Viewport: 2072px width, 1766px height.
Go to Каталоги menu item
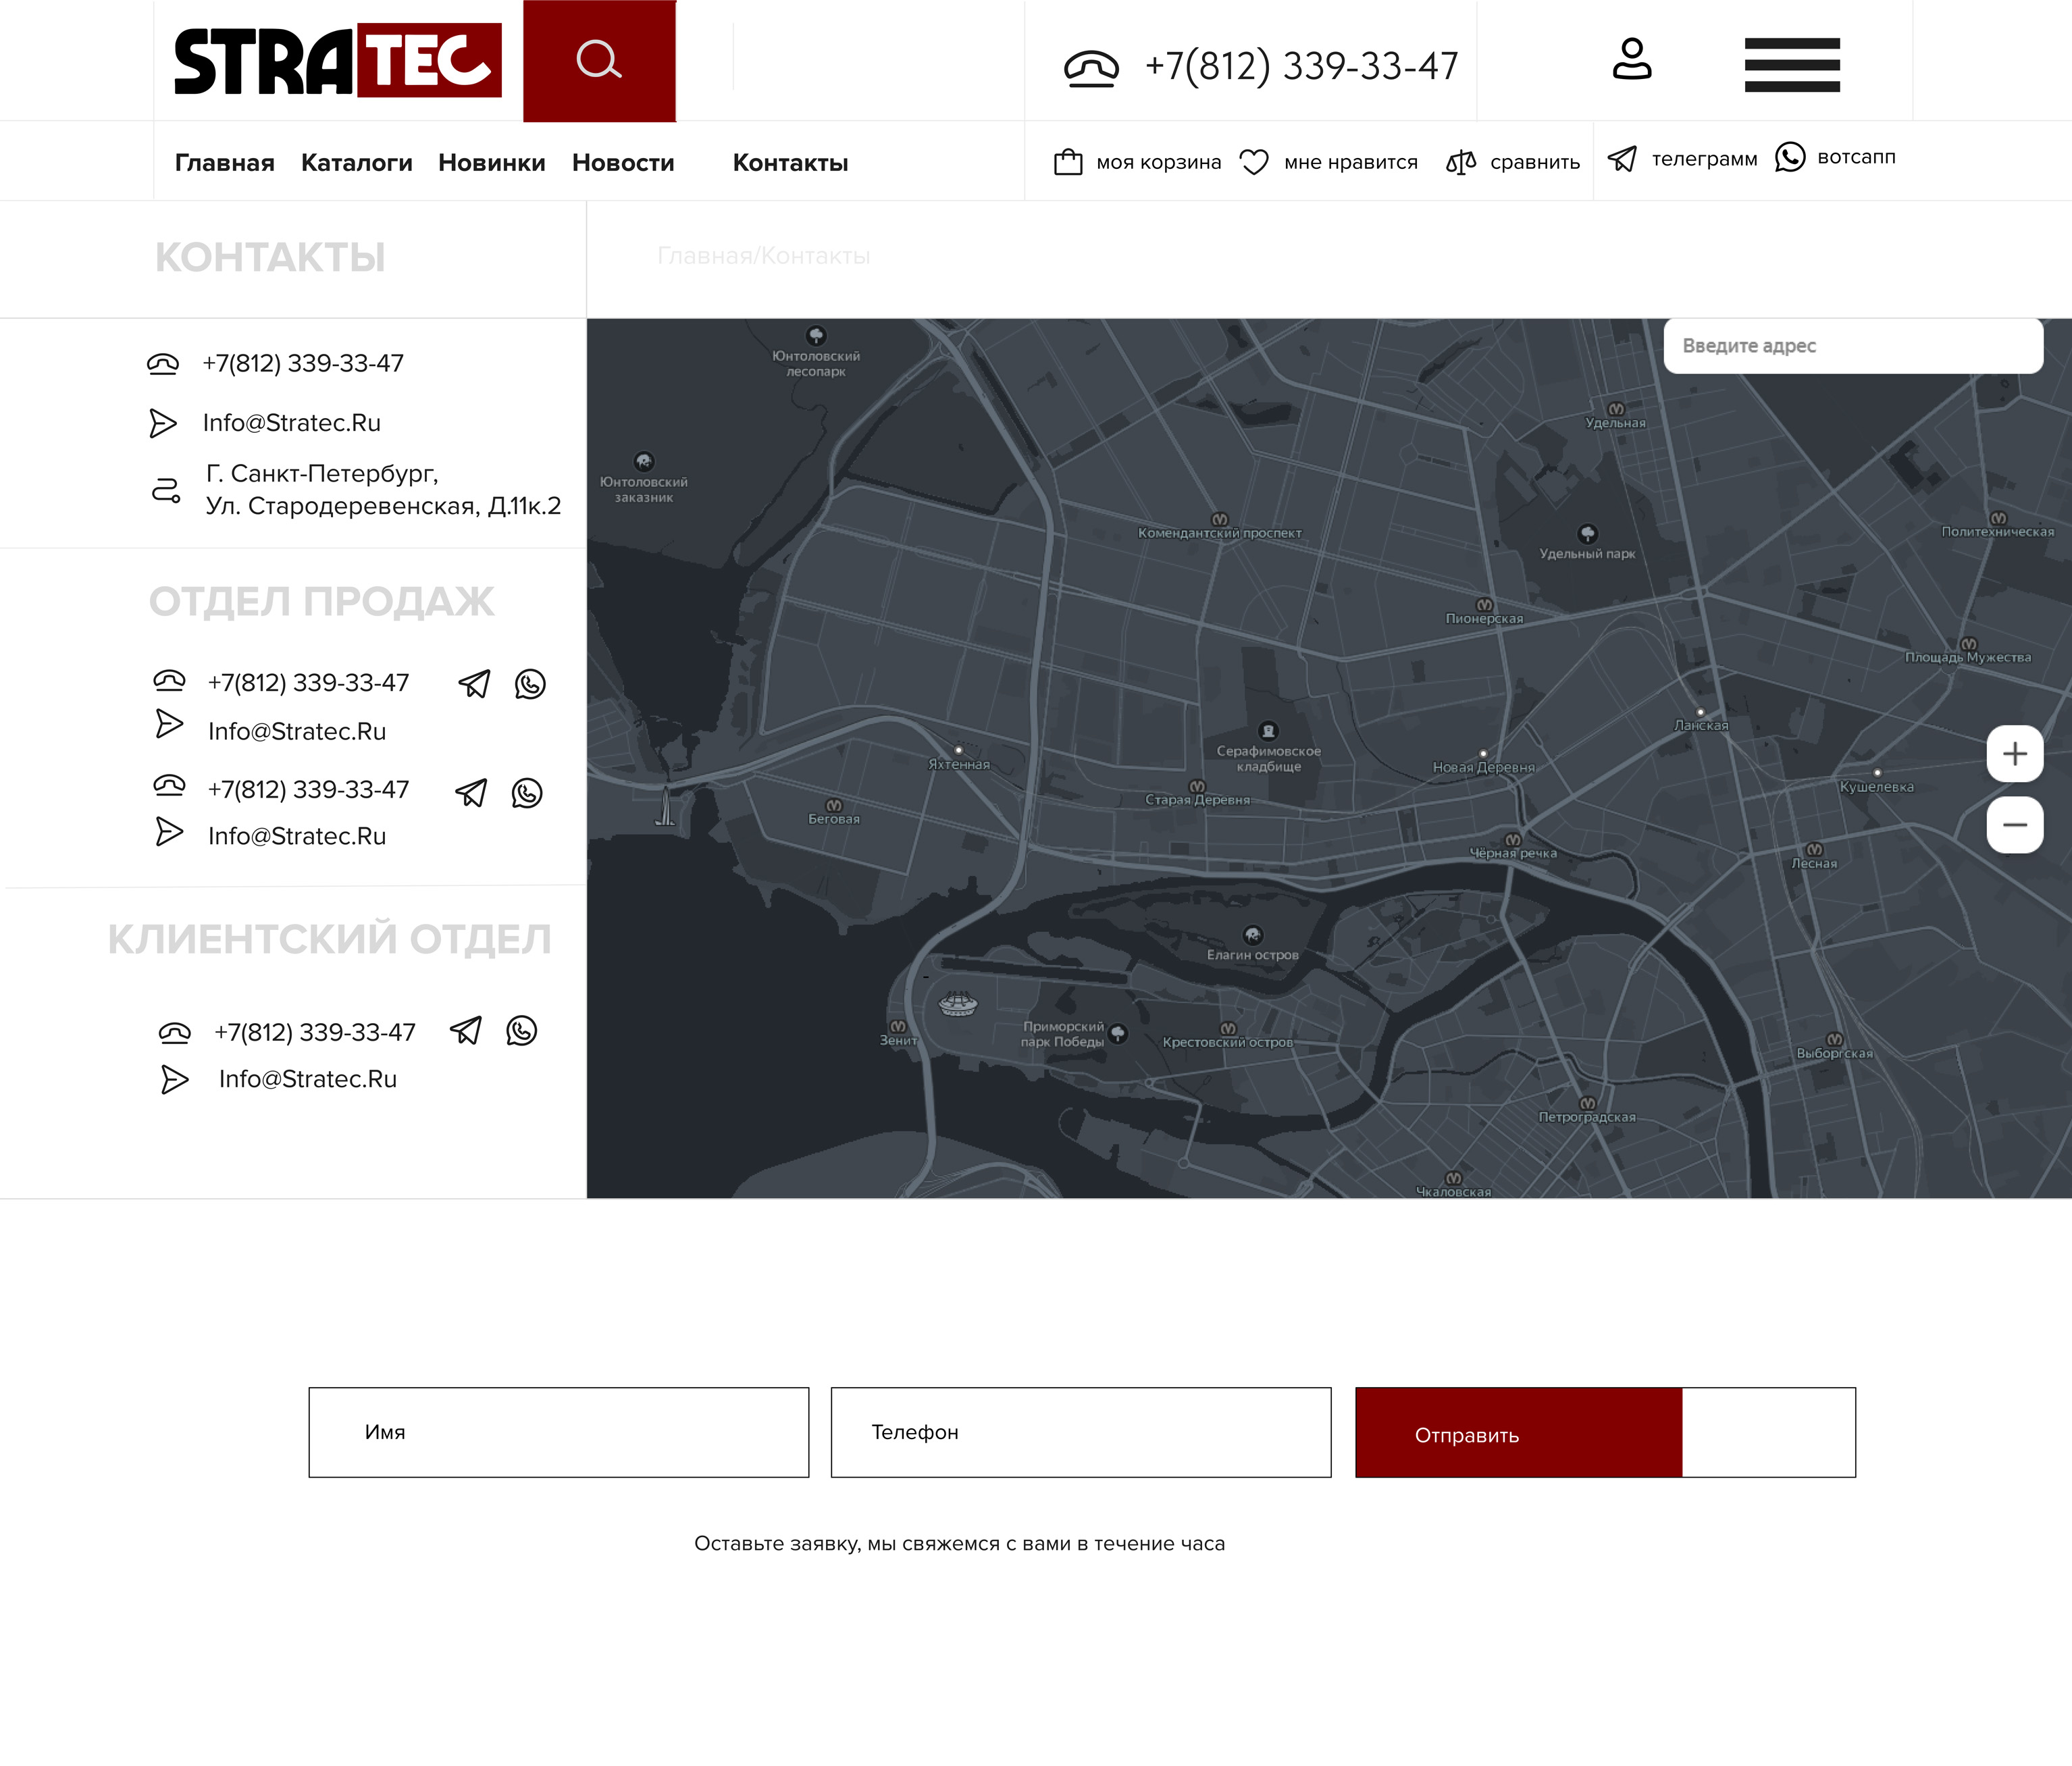(x=356, y=163)
